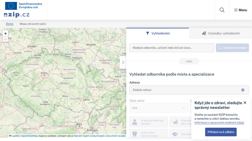Switch to the Vyhledávání tab
252x141 pixels.
[157, 33]
